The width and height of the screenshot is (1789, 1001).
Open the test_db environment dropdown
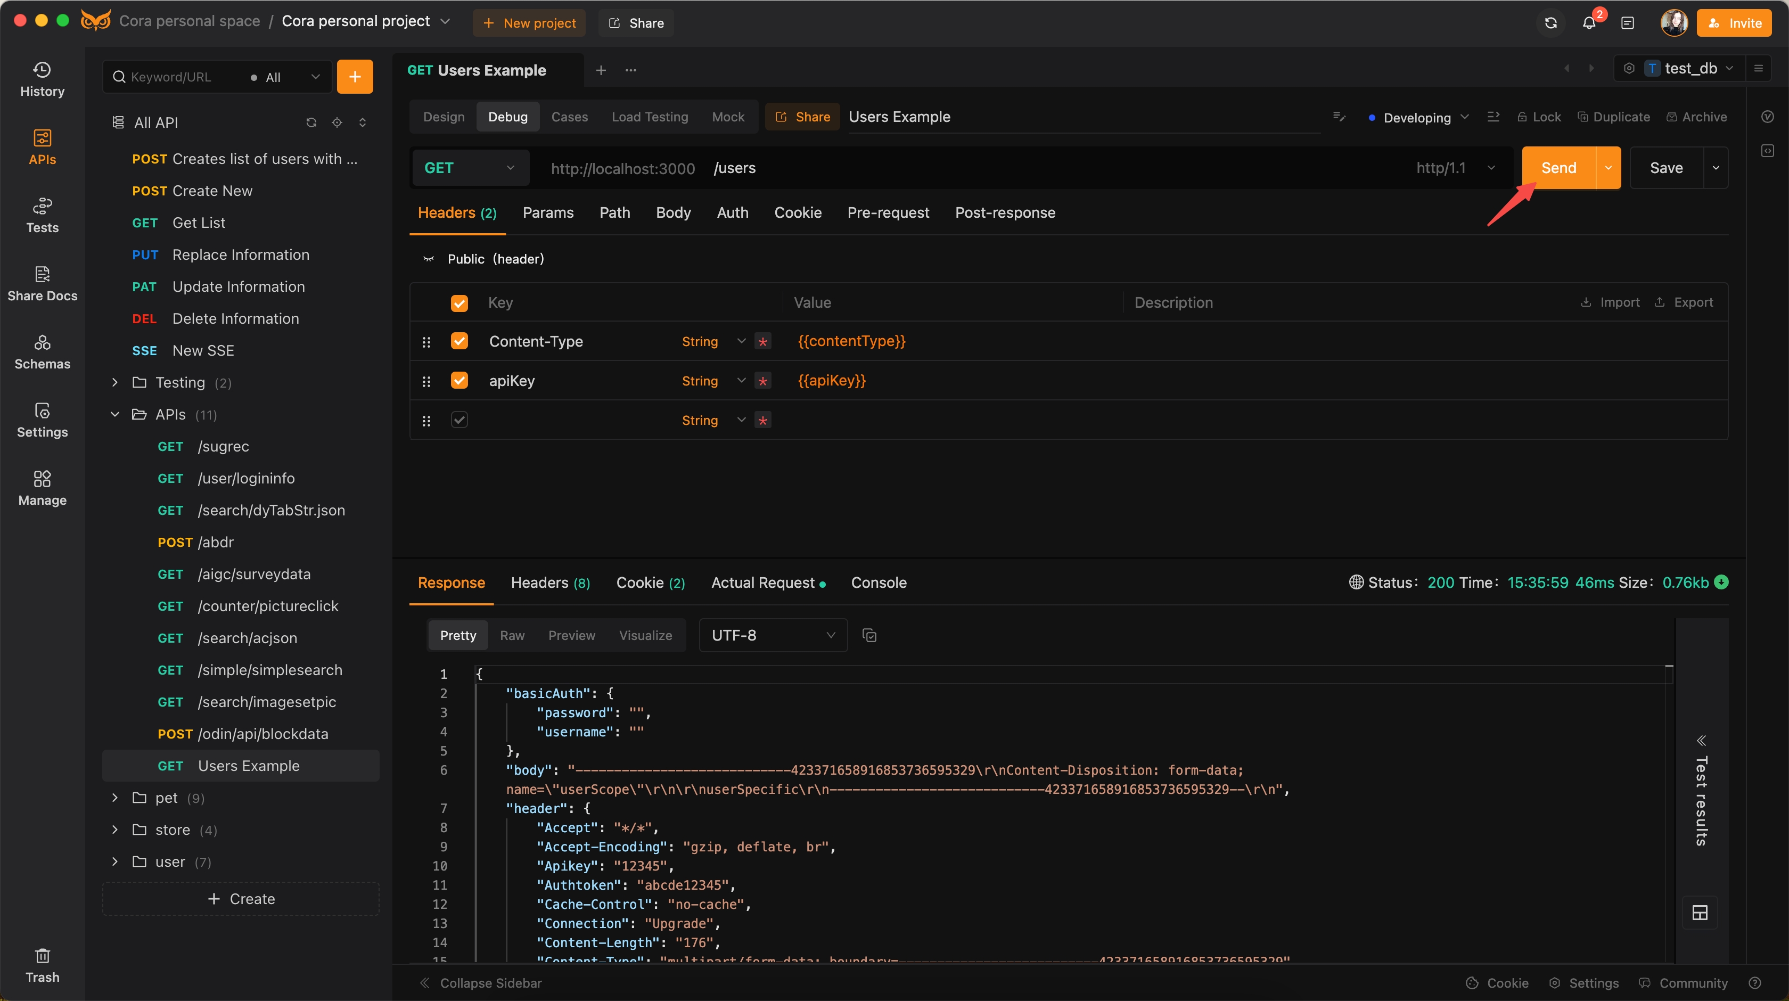tap(1689, 68)
